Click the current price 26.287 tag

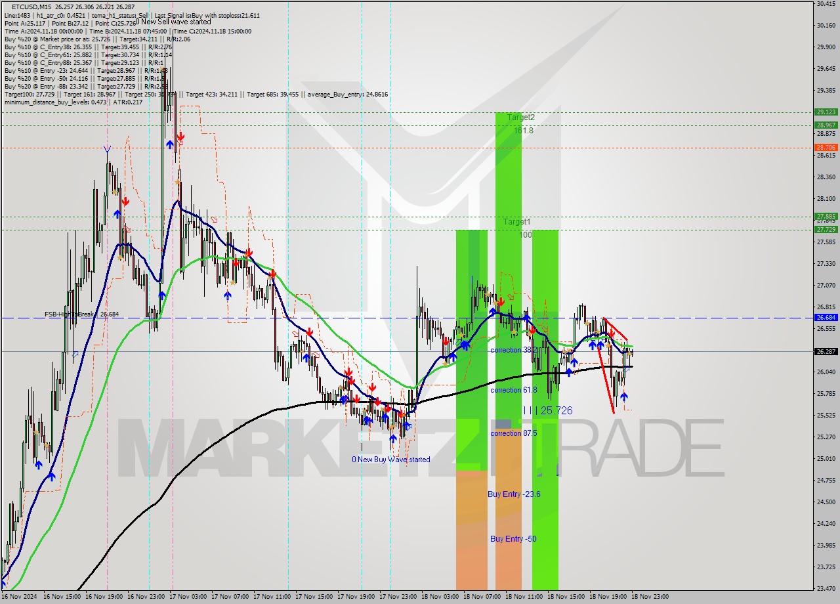click(826, 351)
